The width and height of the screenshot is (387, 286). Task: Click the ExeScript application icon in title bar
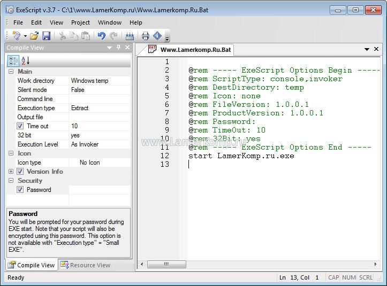point(10,10)
